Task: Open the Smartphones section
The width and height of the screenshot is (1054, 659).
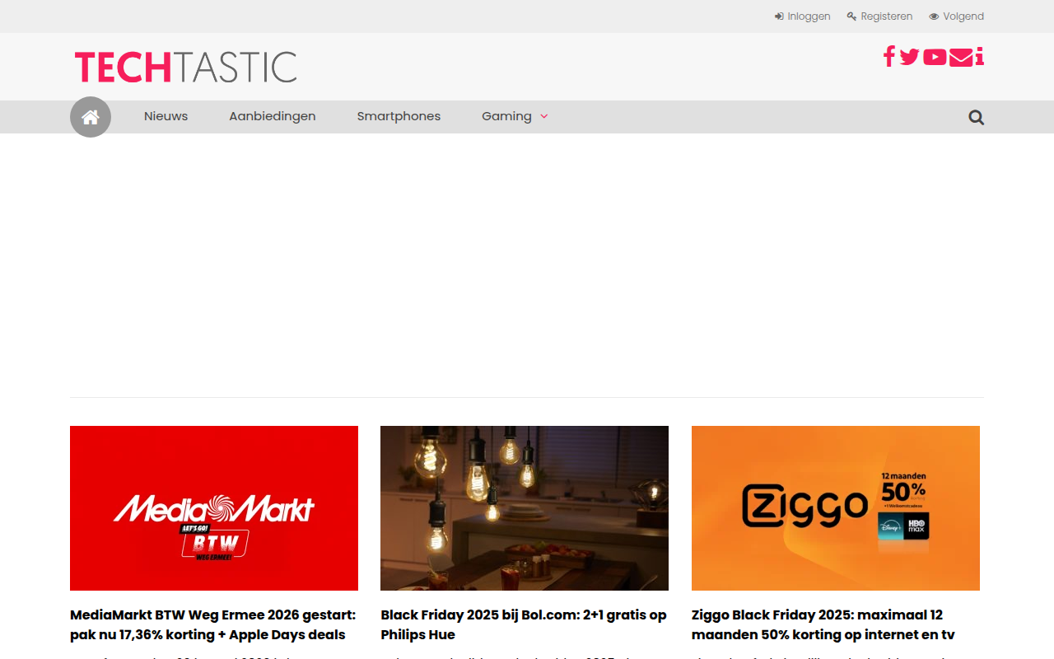Action: (x=399, y=116)
